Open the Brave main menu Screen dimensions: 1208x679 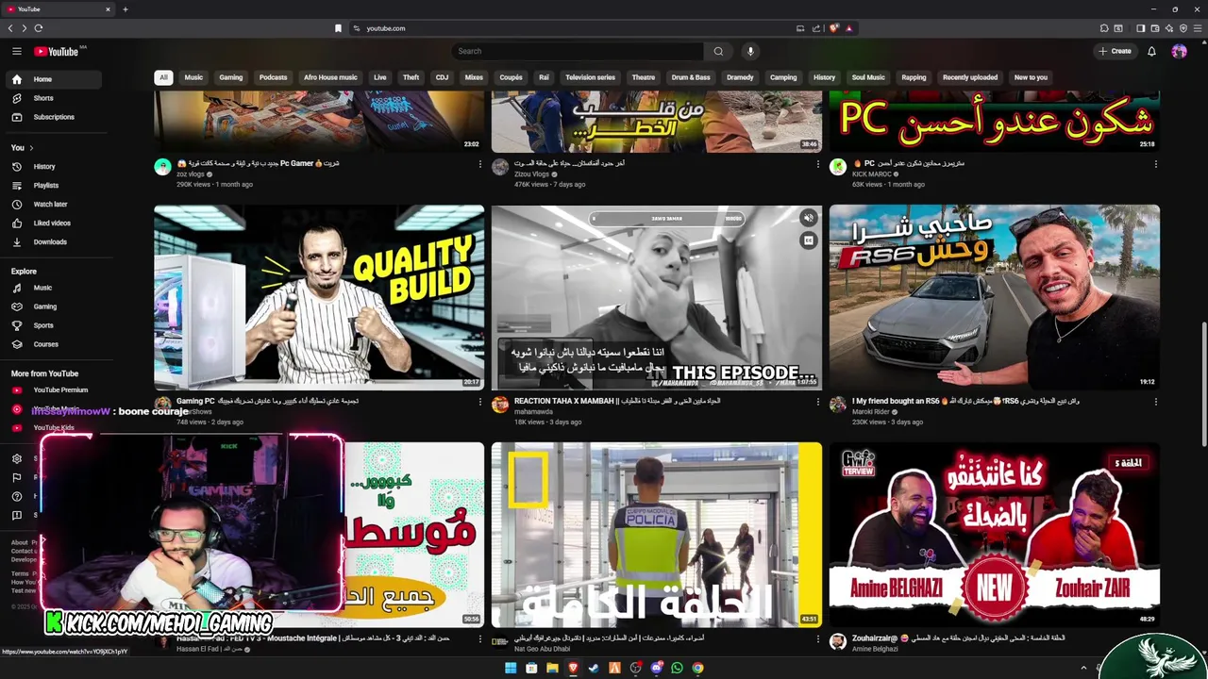pos(1198,28)
